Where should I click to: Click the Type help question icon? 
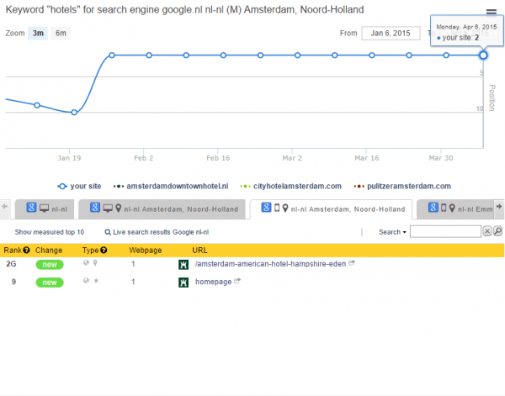[104, 250]
